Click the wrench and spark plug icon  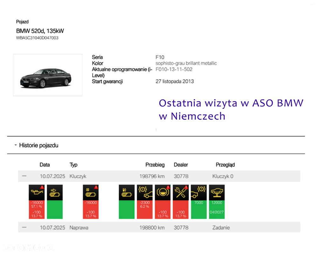(x=181, y=192)
